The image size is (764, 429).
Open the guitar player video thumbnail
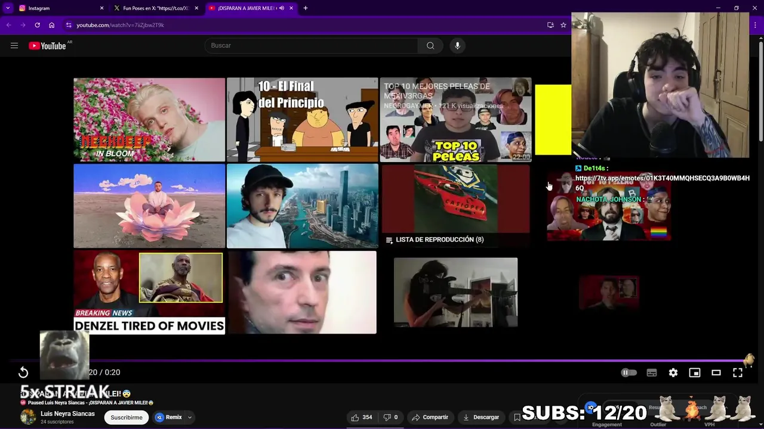click(x=455, y=293)
